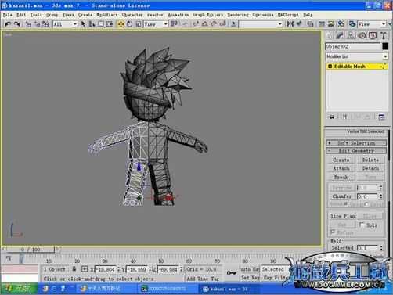Open the MAXScript menu

click(x=288, y=15)
